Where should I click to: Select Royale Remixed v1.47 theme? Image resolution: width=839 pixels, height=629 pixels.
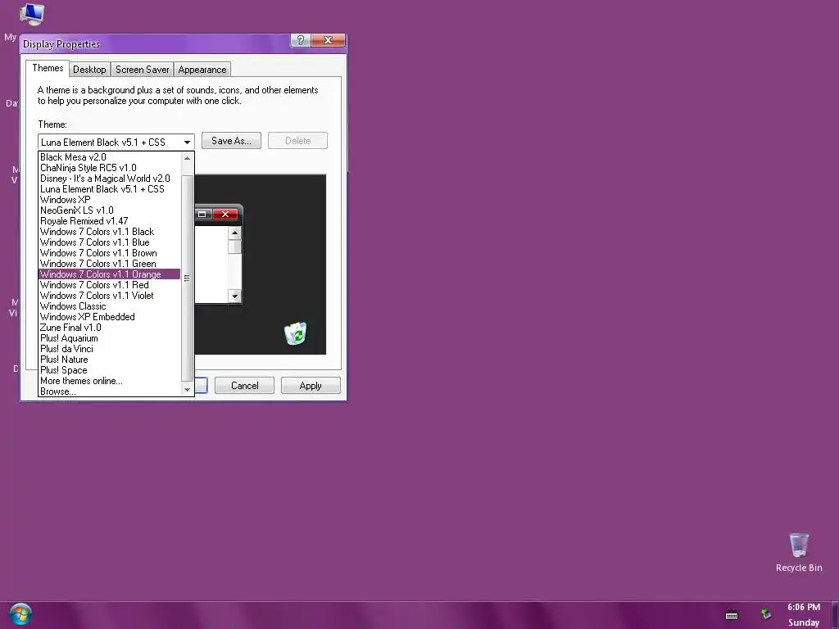click(110, 221)
